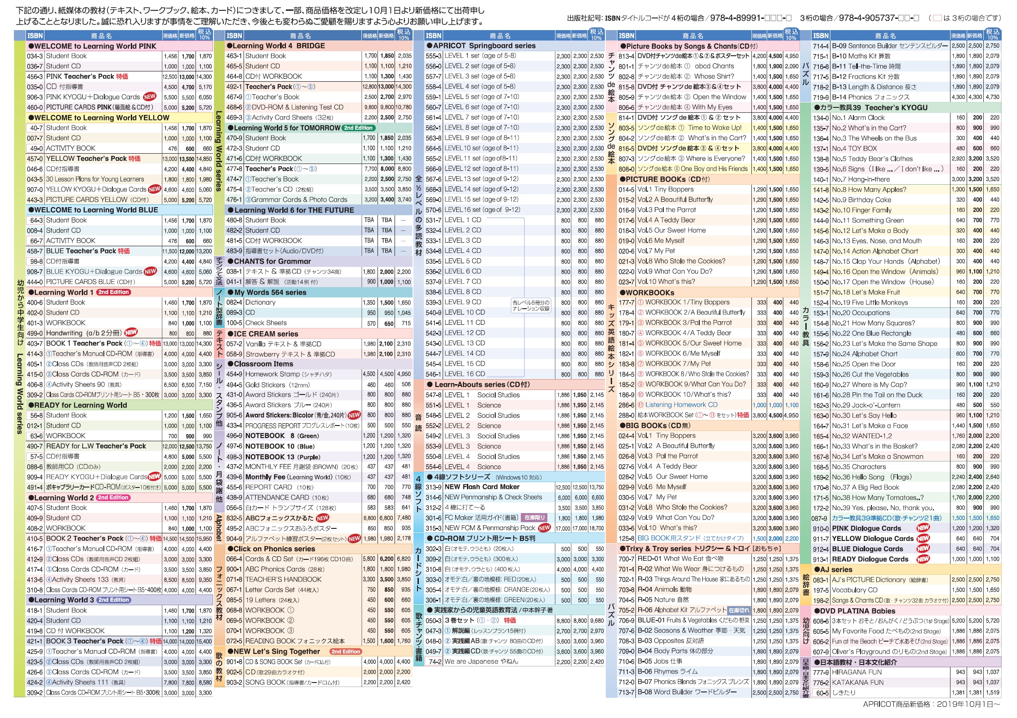Select the 'WELCOME to Learning World YELLOW' section header
The height and width of the screenshot is (718, 1017).
tap(119, 118)
